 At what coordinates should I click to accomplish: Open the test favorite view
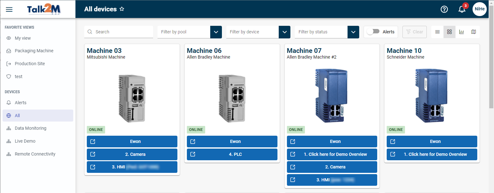click(x=38, y=77)
